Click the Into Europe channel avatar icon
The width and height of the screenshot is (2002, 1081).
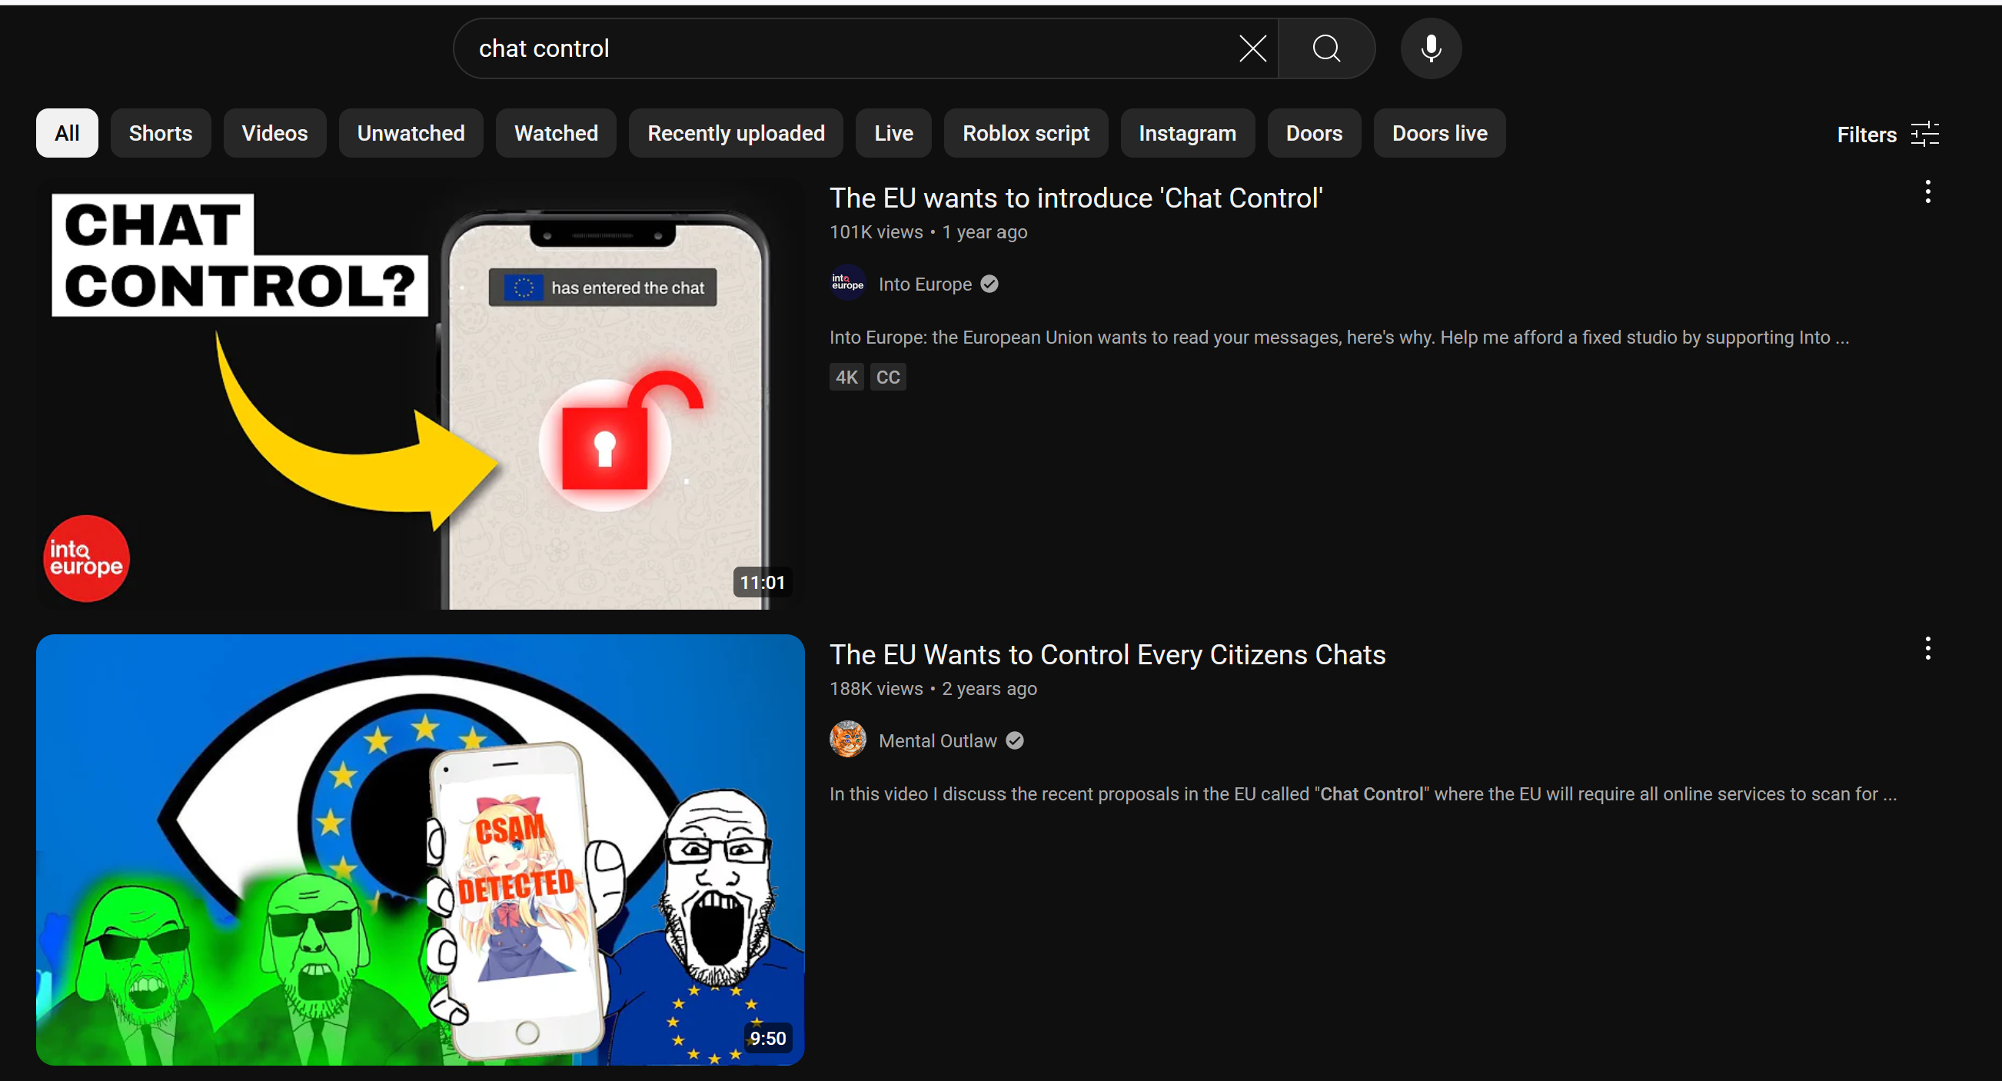[847, 284]
